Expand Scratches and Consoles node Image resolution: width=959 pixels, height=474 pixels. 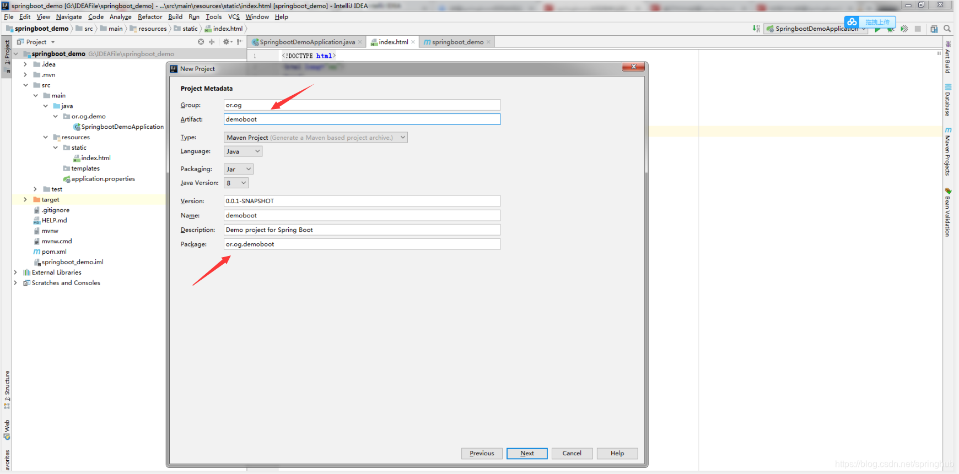15,283
